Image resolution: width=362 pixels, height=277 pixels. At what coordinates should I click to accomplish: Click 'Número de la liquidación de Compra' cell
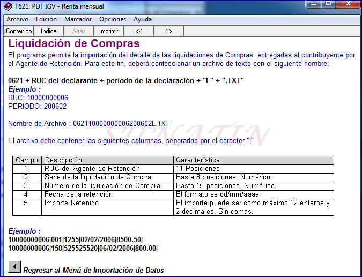pos(108,186)
